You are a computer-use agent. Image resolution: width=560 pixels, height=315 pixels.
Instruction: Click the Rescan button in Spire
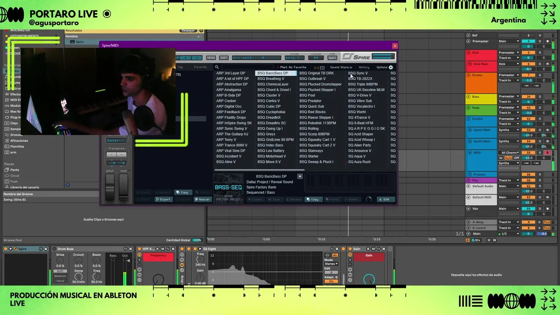point(202,199)
